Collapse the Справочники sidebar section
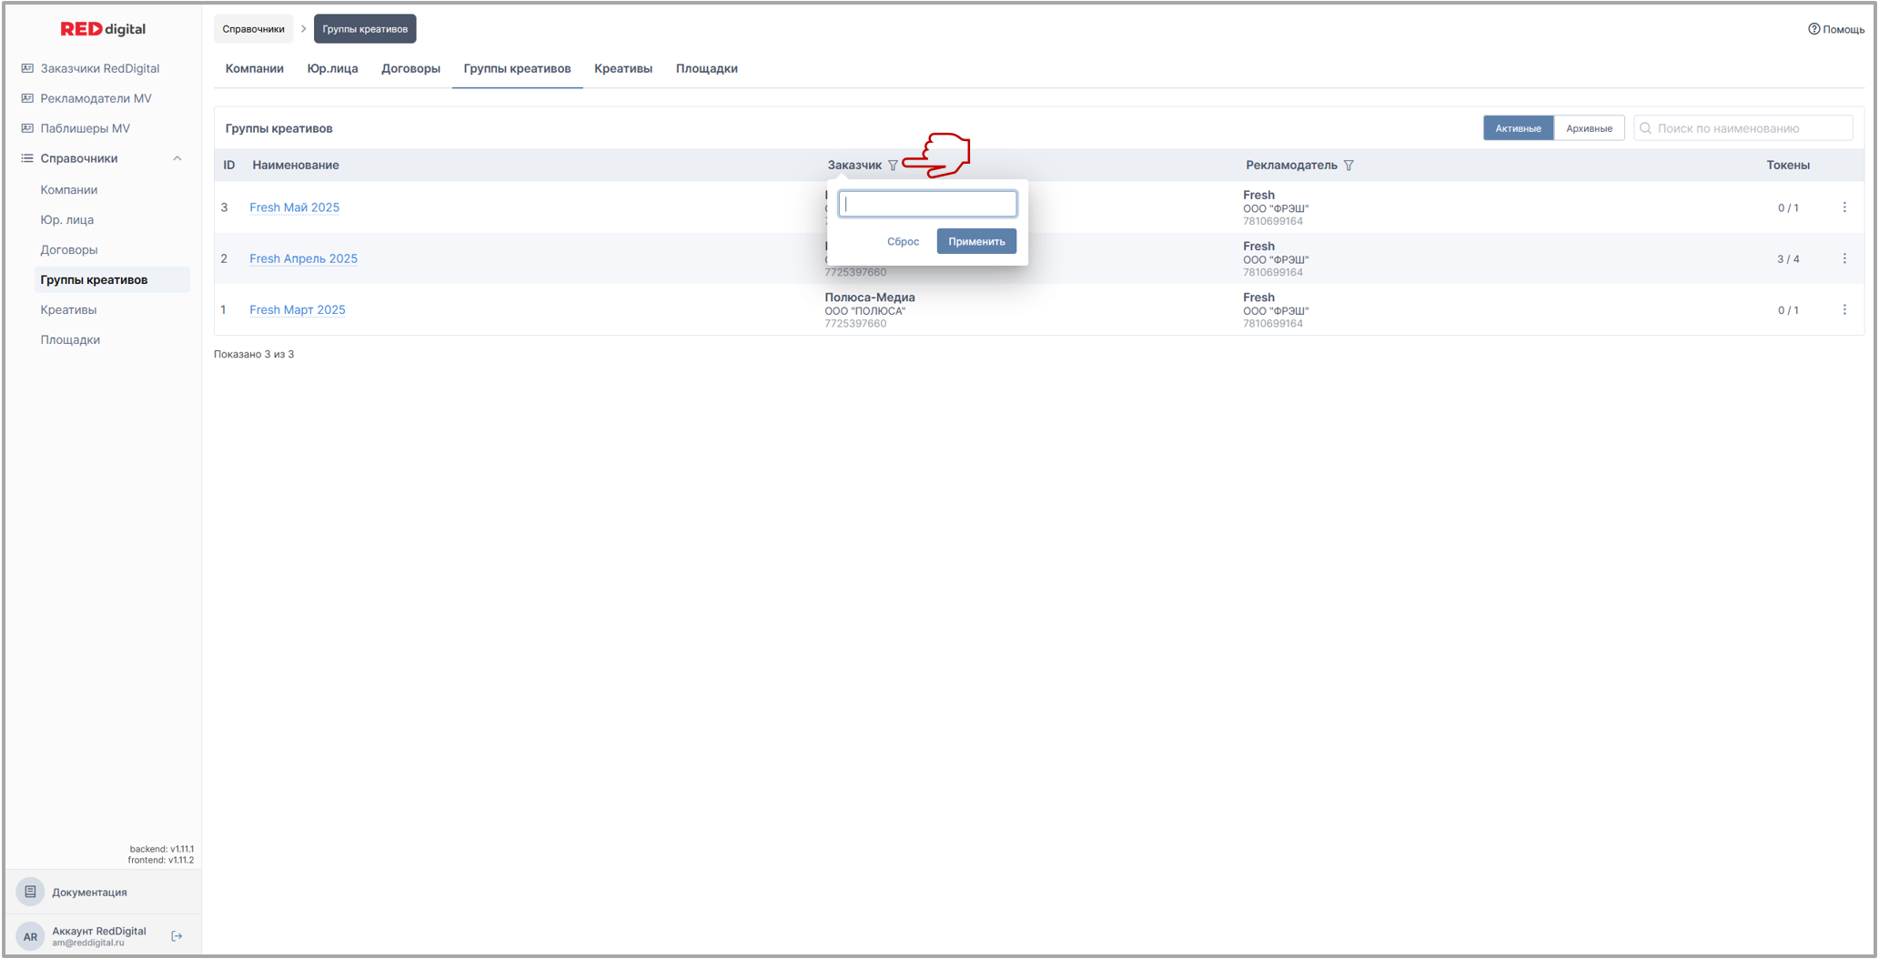This screenshot has height=959, width=1879. tap(177, 158)
